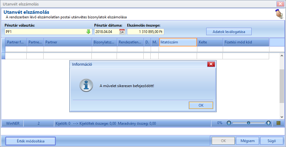Click the olive square status bar icon
Viewport: 286px width, 147px height.
click(x=279, y=123)
